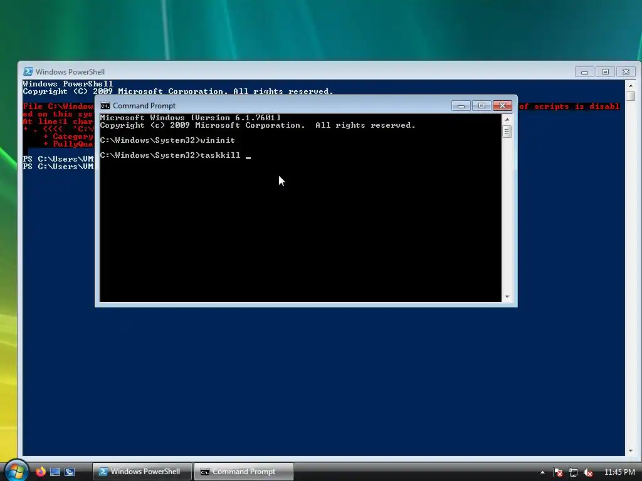Click the red 'File C:\Window' error text in PowerShell

[x=58, y=106]
